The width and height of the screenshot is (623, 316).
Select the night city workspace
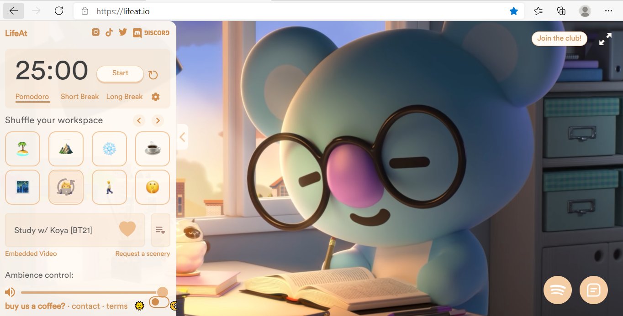pos(22,187)
